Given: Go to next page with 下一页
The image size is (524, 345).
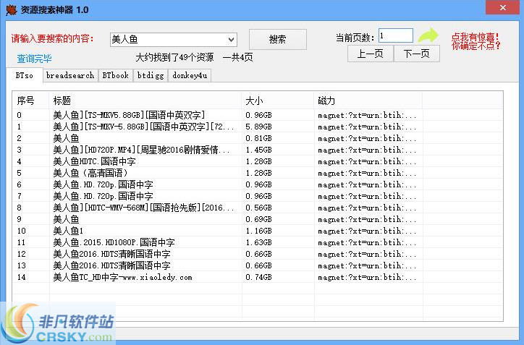Looking at the screenshot, I should (x=416, y=54).
